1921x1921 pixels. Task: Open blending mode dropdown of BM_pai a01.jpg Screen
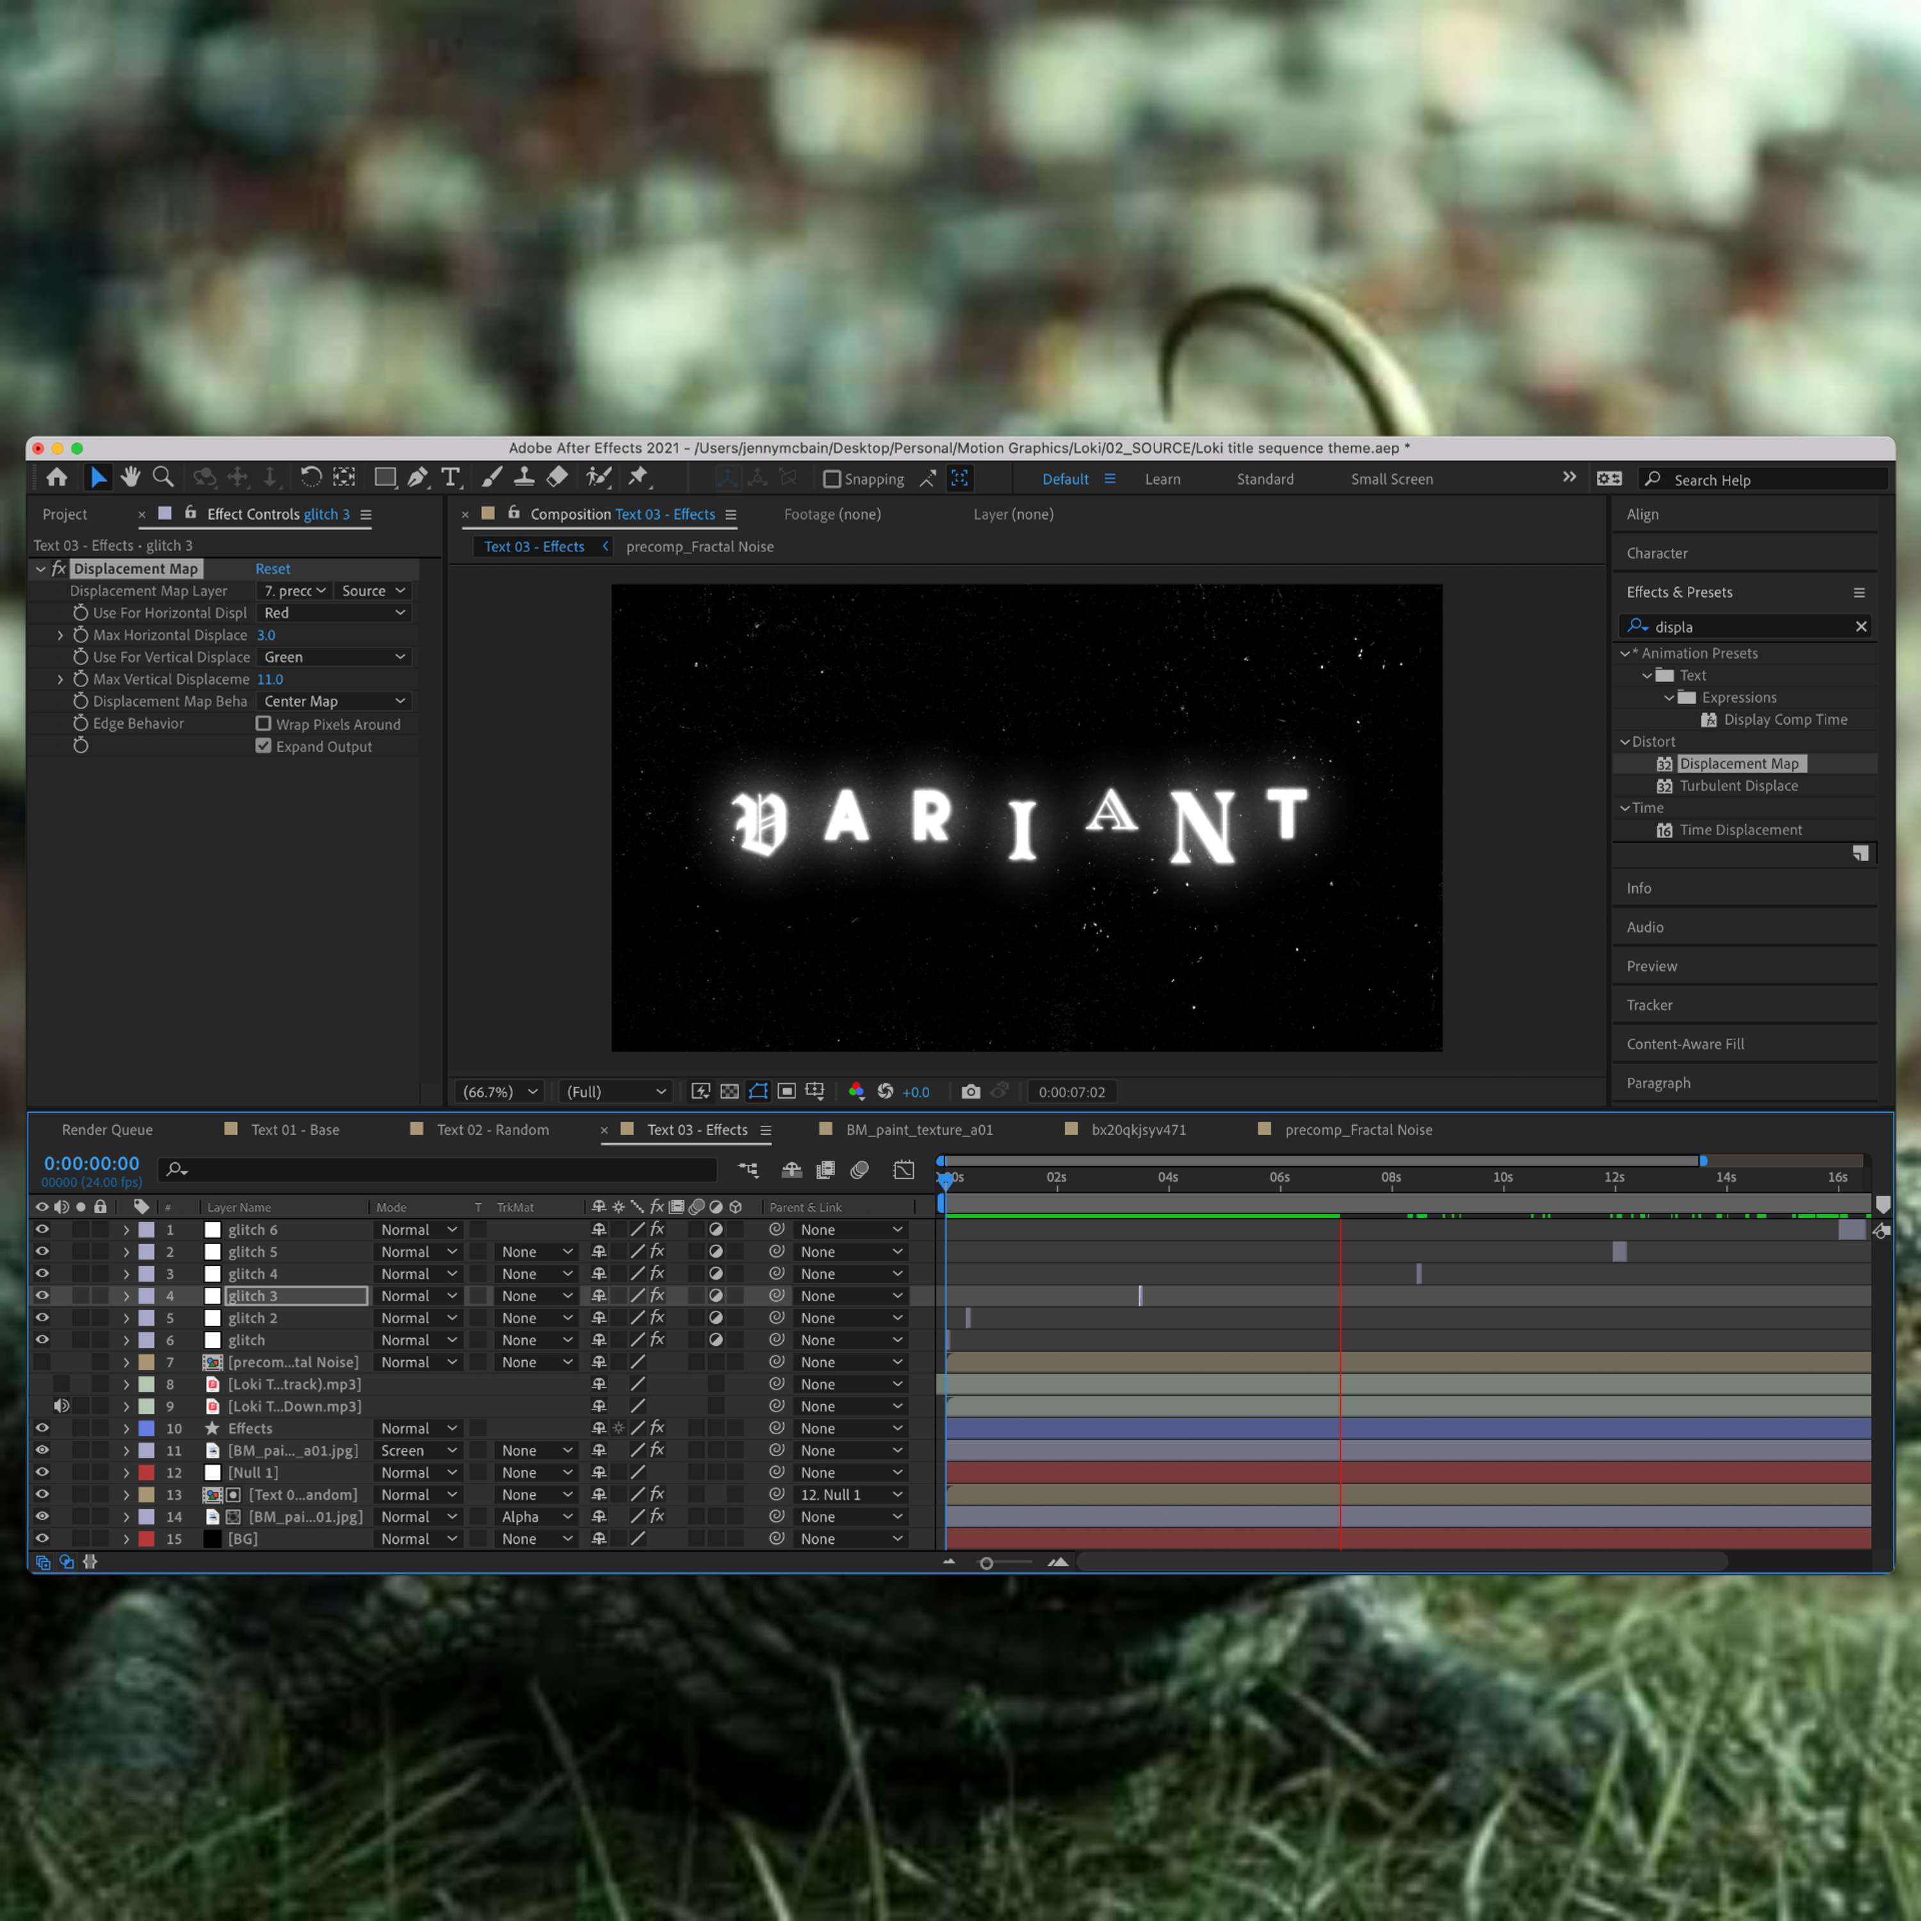pos(419,1451)
